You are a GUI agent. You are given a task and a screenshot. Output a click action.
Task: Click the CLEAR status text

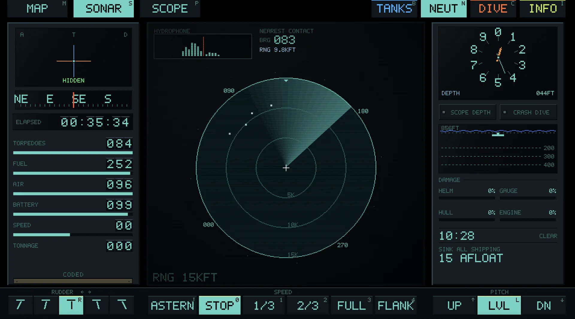pos(548,236)
